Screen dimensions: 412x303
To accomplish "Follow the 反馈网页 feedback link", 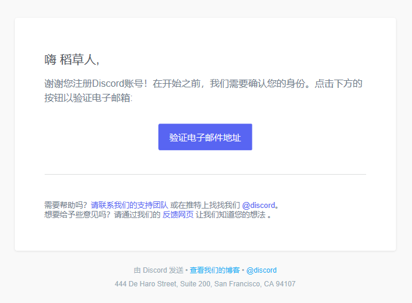I will (178, 214).
